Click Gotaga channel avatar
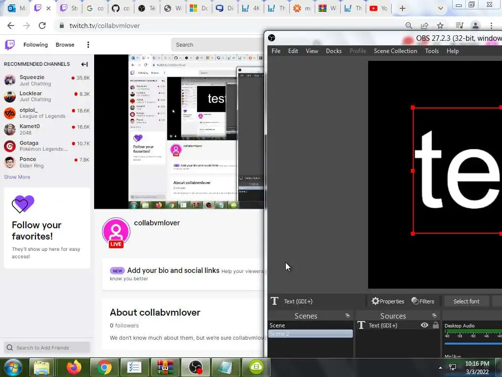Screen dimensions: 502x377 click(x=10, y=146)
